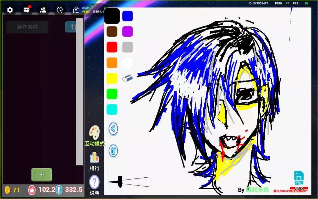Click the author signature text by canvas
318x199 pixels.
pyautogui.click(x=253, y=190)
